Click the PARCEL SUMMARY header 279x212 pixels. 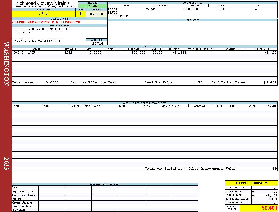(x=251, y=183)
